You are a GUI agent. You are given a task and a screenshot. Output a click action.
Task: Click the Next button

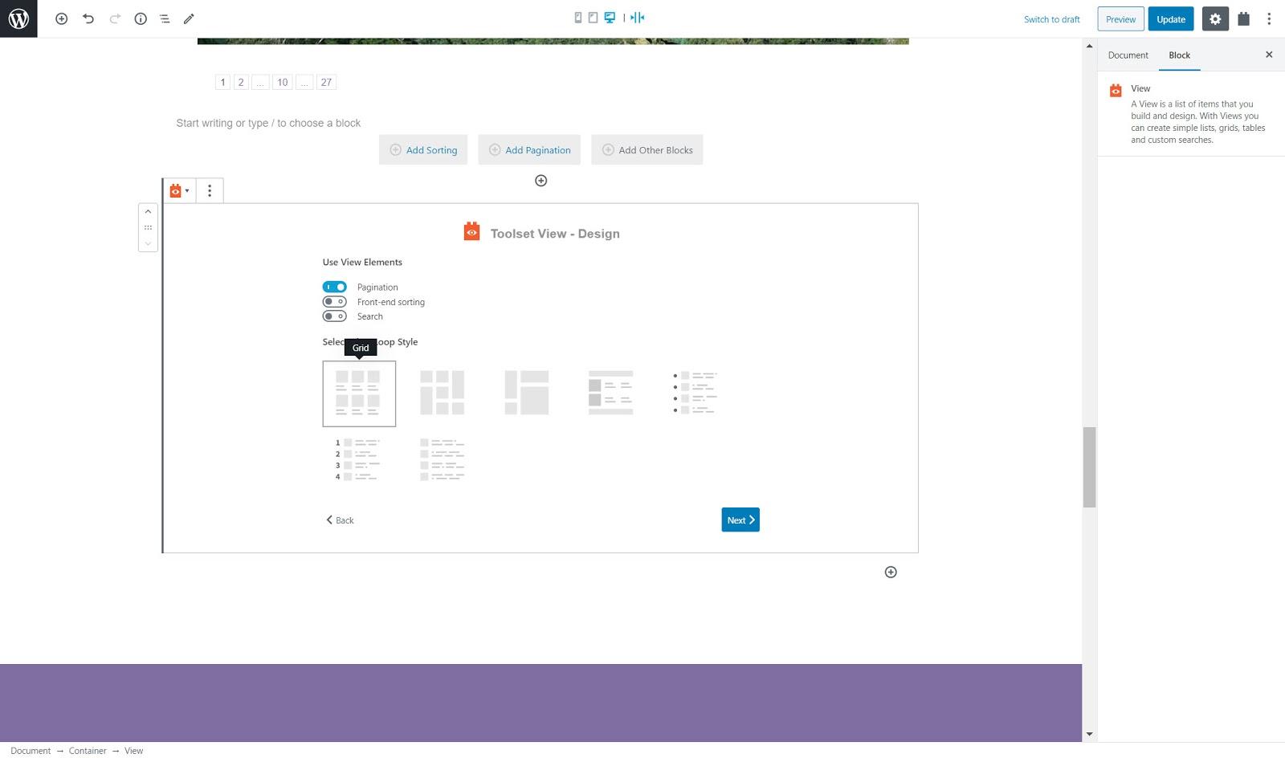(740, 520)
